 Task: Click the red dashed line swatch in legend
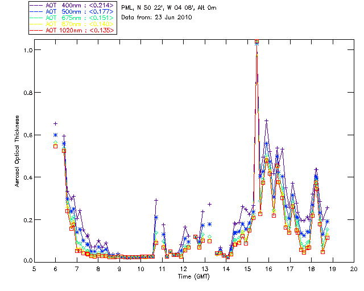coord(36,31)
